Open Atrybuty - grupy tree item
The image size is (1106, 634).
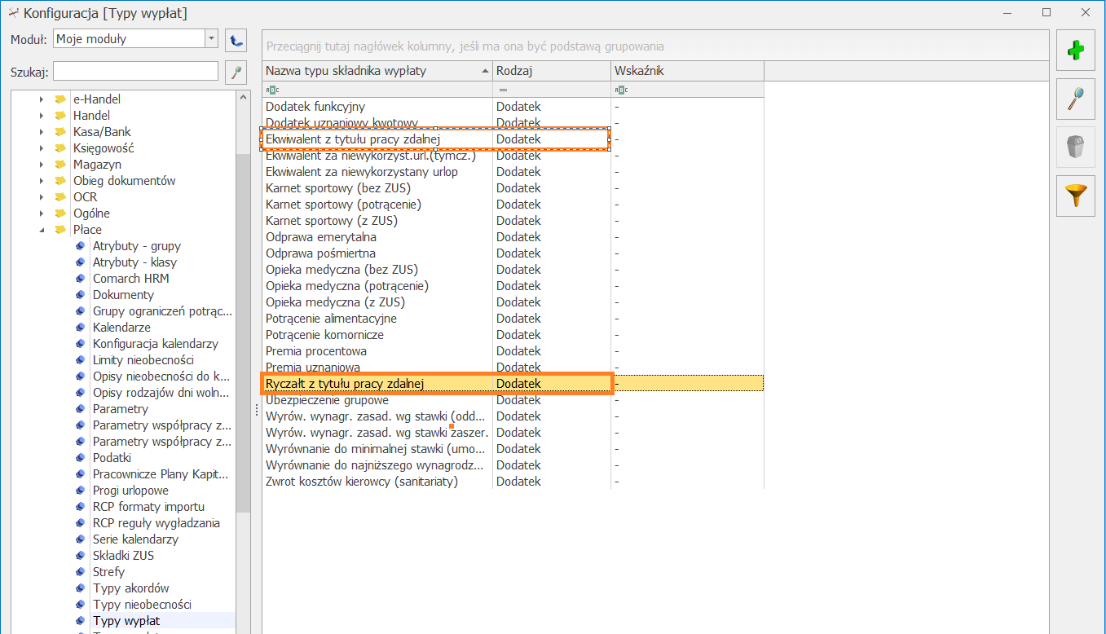click(137, 246)
